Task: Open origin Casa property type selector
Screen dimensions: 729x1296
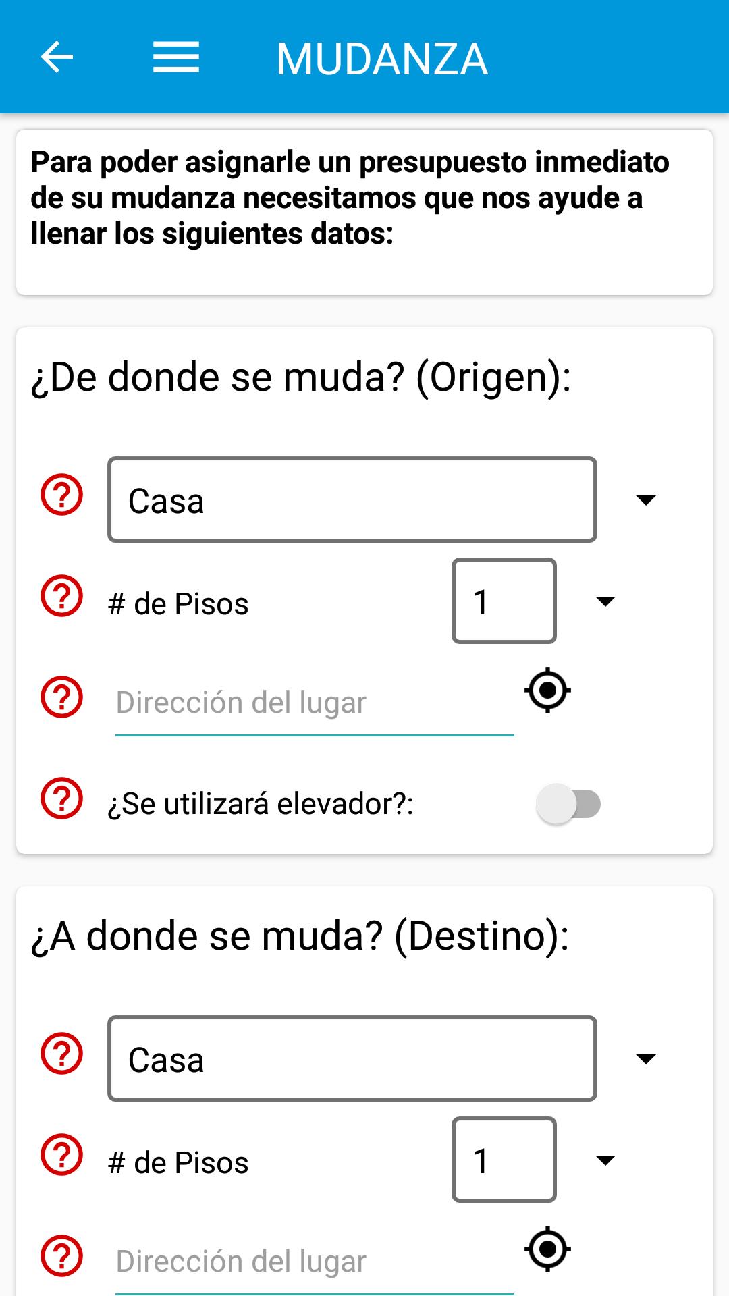Action: pos(352,500)
